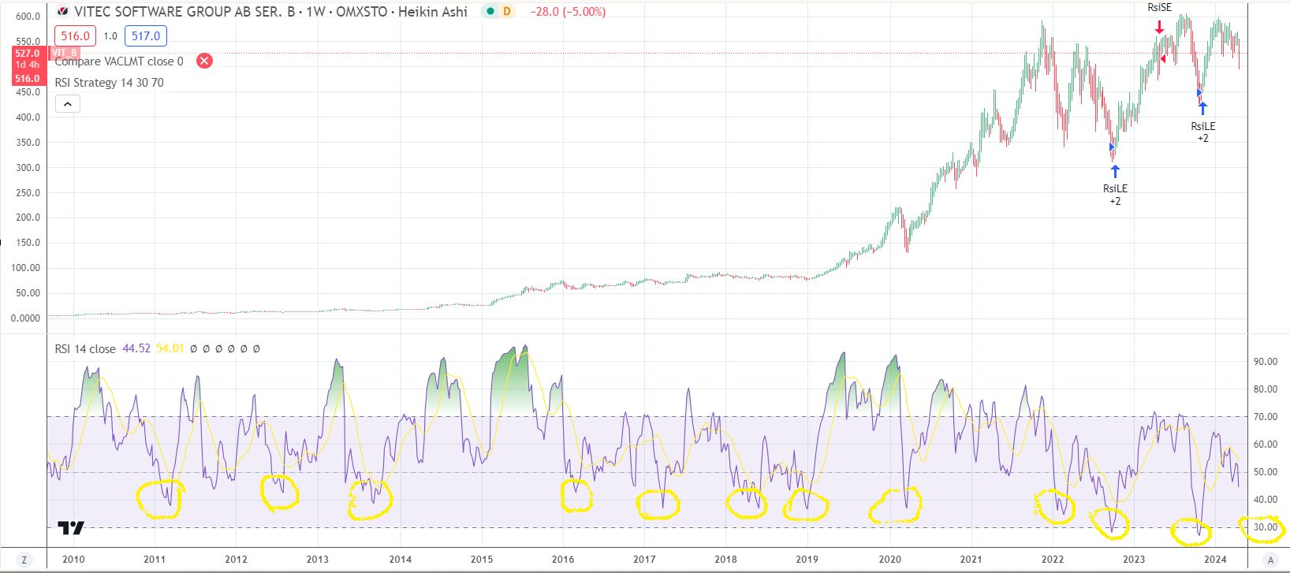Click the red 527.0 price label on axis
This screenshot has width=1290, height=573.
pyautogui.click(x=27, y=54)
